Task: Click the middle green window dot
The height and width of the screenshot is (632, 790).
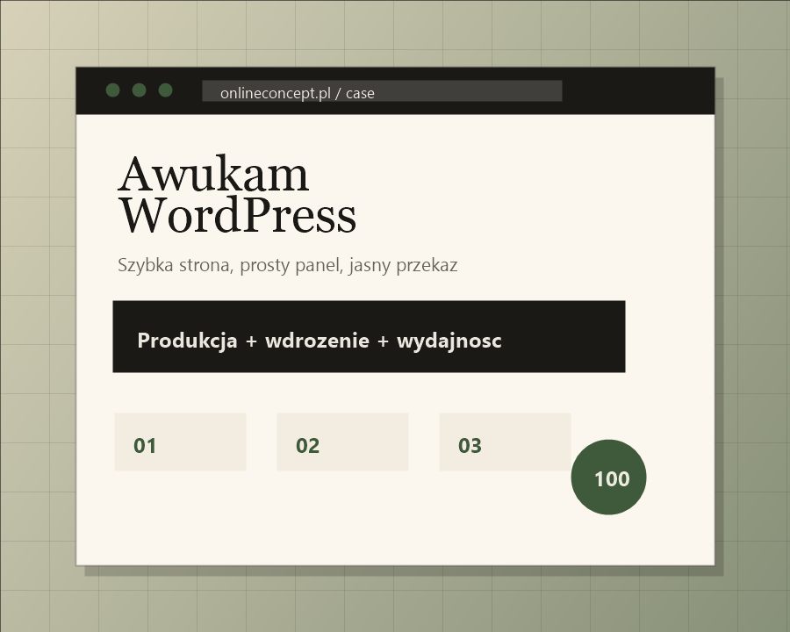Action: click(x=139, y=90)
